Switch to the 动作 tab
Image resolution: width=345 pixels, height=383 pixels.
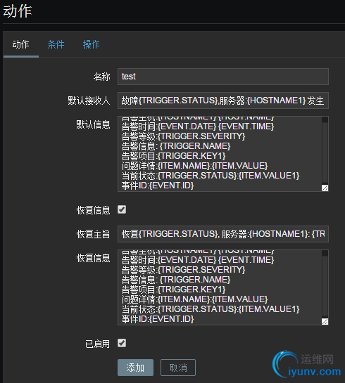[21, 45]
